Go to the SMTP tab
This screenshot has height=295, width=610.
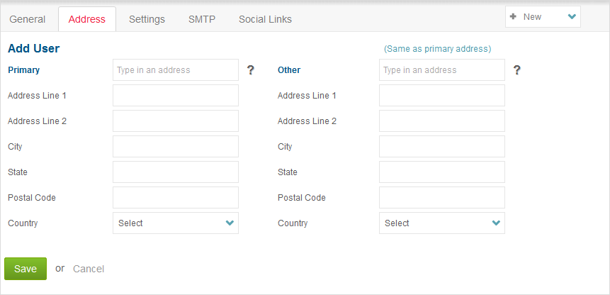tap(202, 19)
